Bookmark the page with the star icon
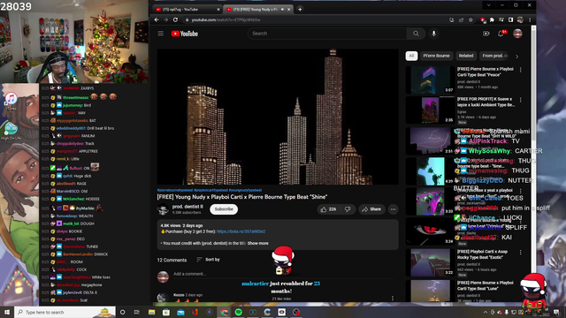Screen dimensions: 566x318 point(470,19)
